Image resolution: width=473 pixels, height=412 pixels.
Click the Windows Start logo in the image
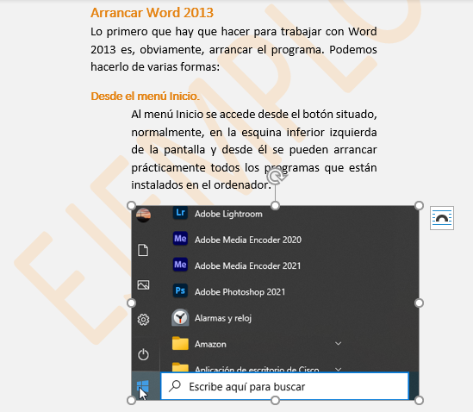(x=143, y=385)
